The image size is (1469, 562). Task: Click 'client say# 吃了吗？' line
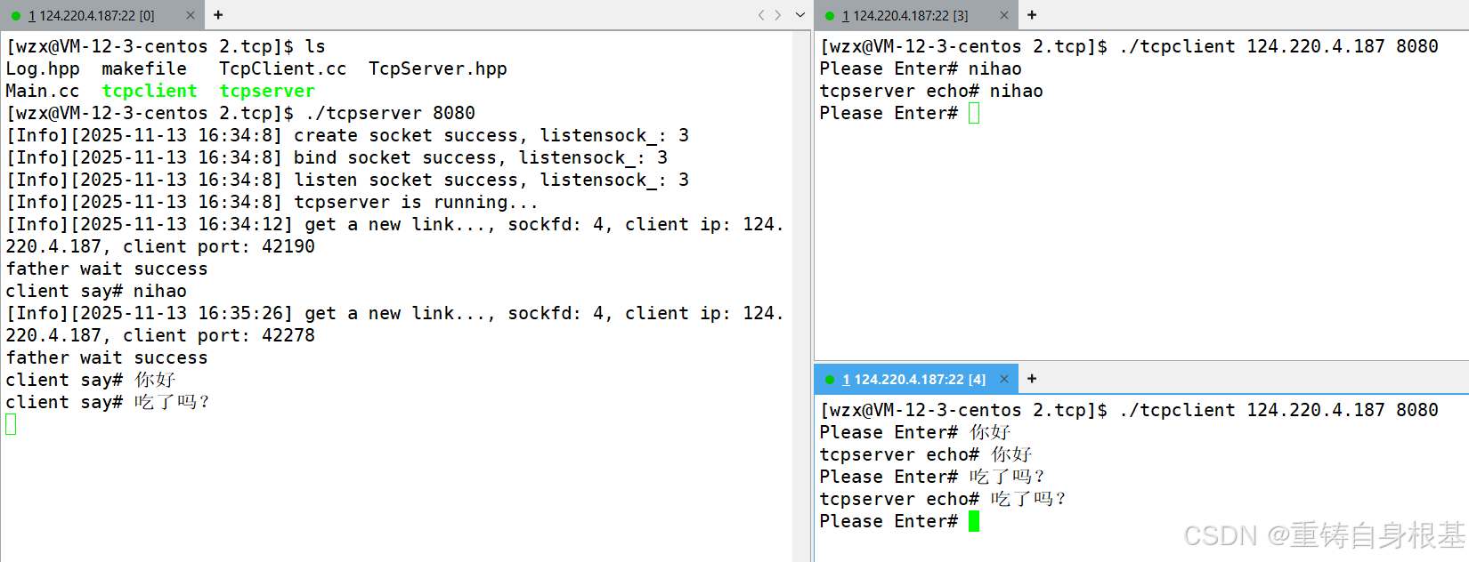pos(107,402)
